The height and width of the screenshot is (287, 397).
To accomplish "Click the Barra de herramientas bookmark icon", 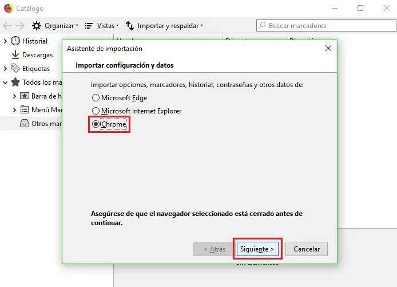I will click(25, 96).
